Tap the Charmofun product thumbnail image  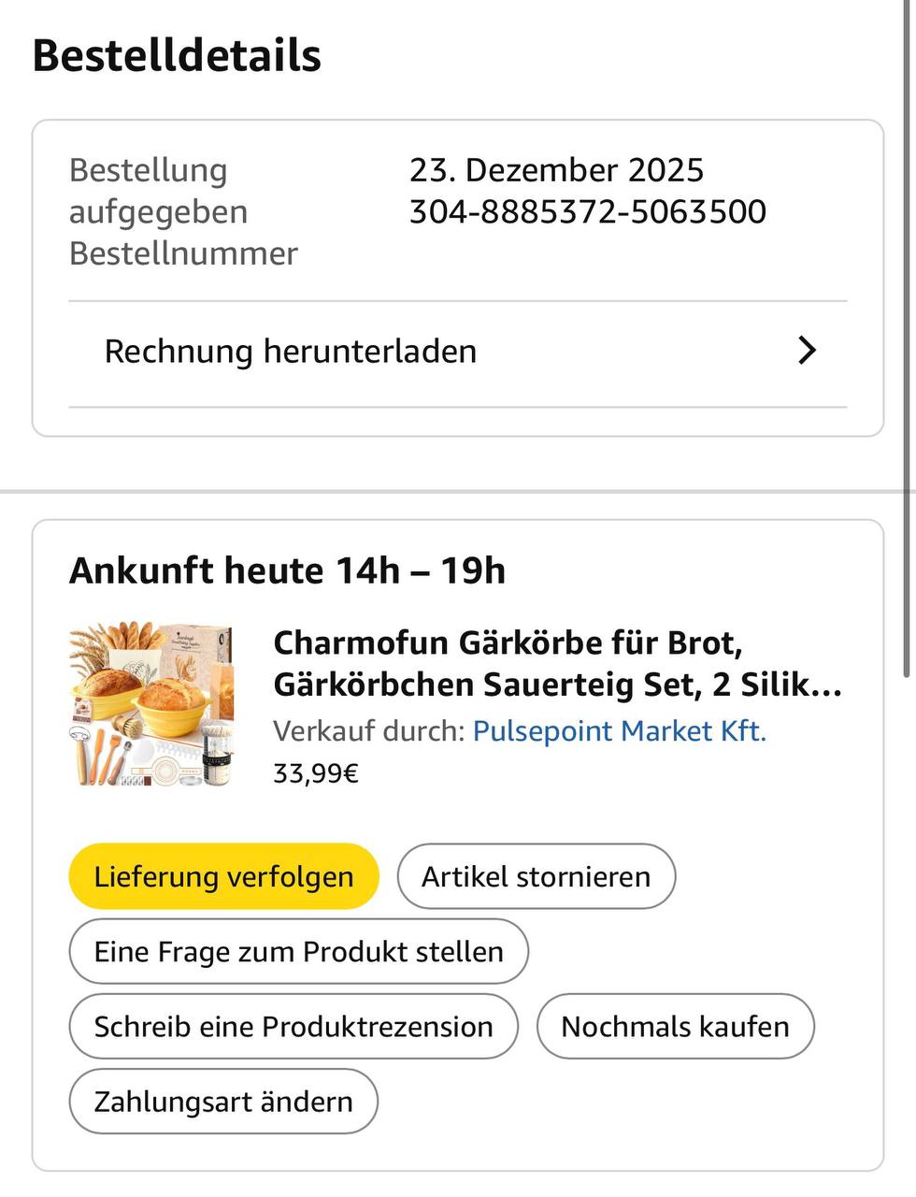[x=150, y=706]
